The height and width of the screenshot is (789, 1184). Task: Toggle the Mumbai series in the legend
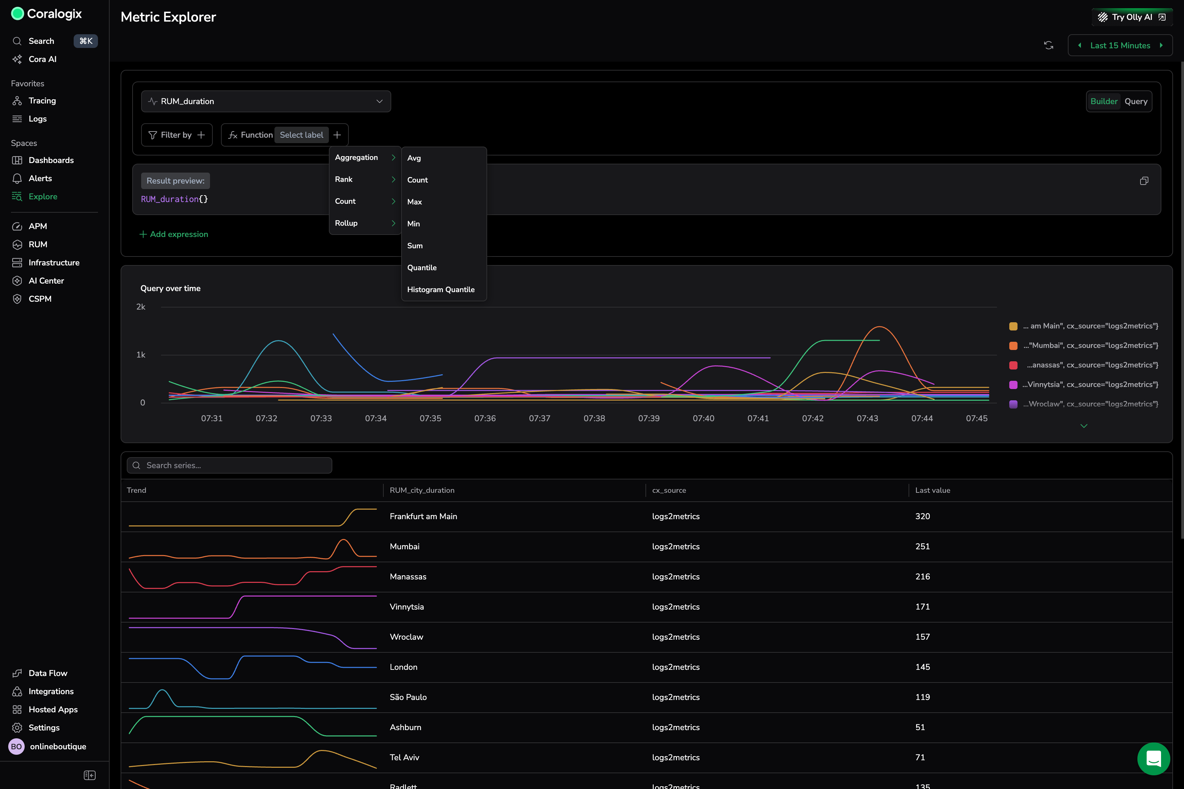click(x=1090, y=346)
